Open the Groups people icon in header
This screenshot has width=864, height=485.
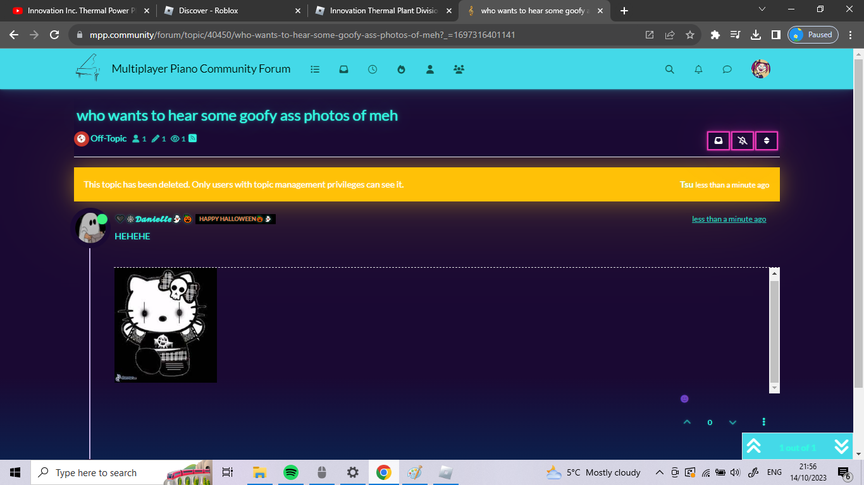coord(459,69)
